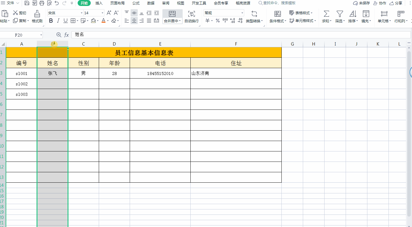Decrease indent in cell
Screen dimensions: 412x227
149,13
